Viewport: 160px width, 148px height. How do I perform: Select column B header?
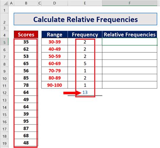pyautogui.click(x=26, y=3)
